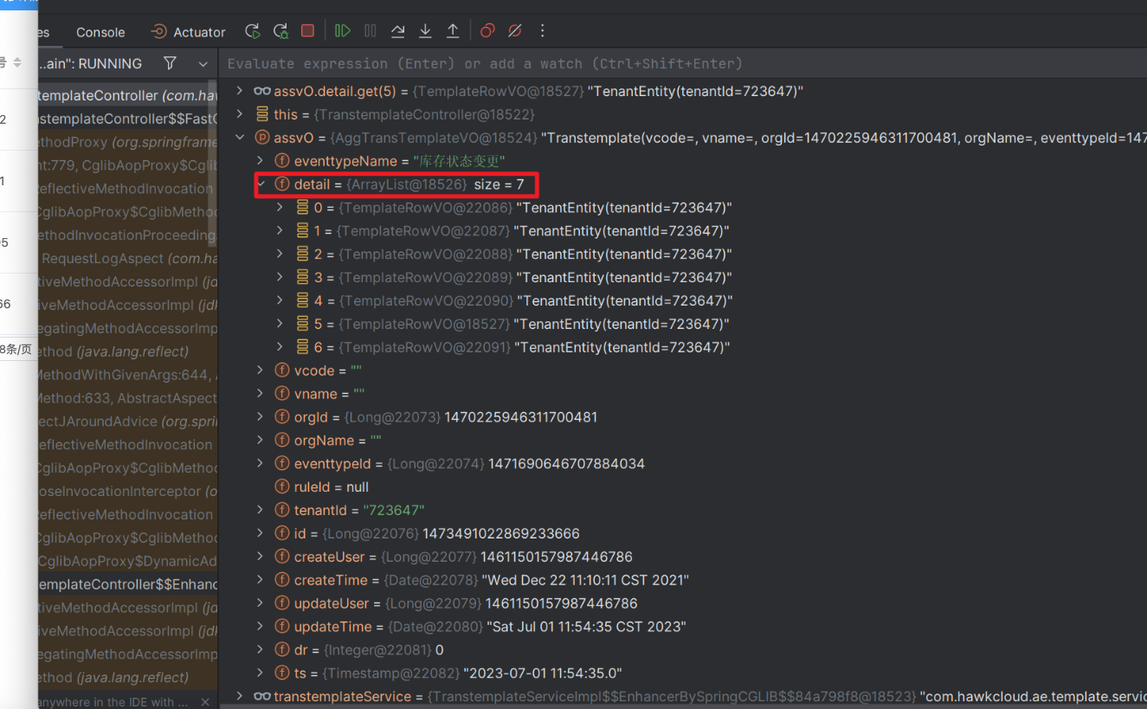Collapse the detail ArrayList node
Screen dimensions: 1147x709
click(261, 184)
